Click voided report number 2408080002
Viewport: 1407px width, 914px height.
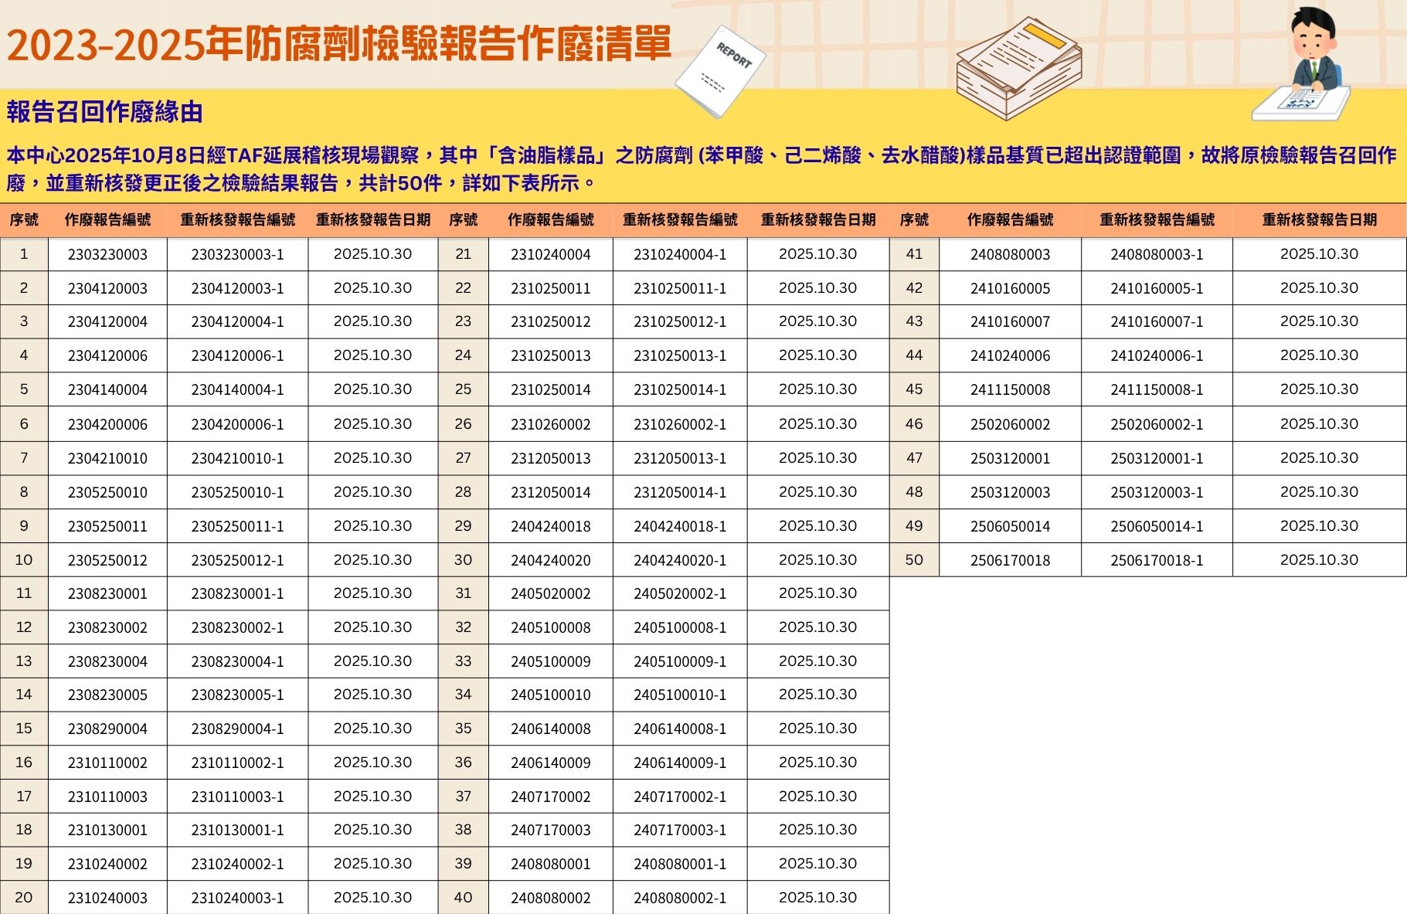550,898
